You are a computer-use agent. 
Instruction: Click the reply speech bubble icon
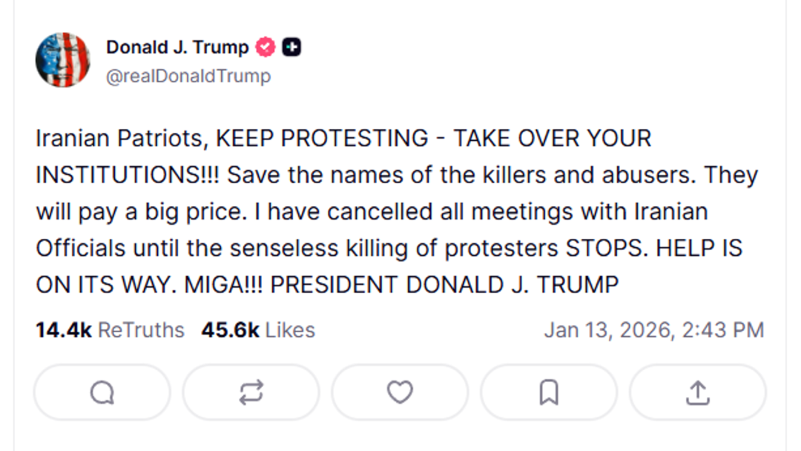tap(102, 392)
